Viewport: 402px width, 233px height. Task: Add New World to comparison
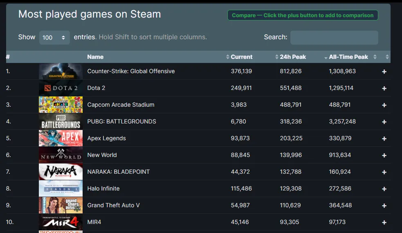pyautogui.click(x=384, y=155)
